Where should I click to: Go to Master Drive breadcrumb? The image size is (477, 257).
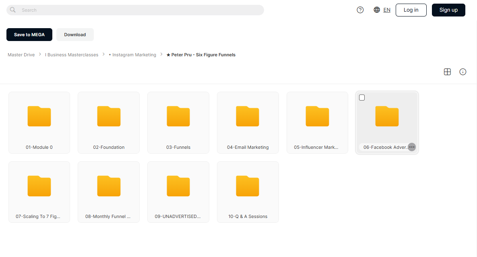(x=21, y=55)
